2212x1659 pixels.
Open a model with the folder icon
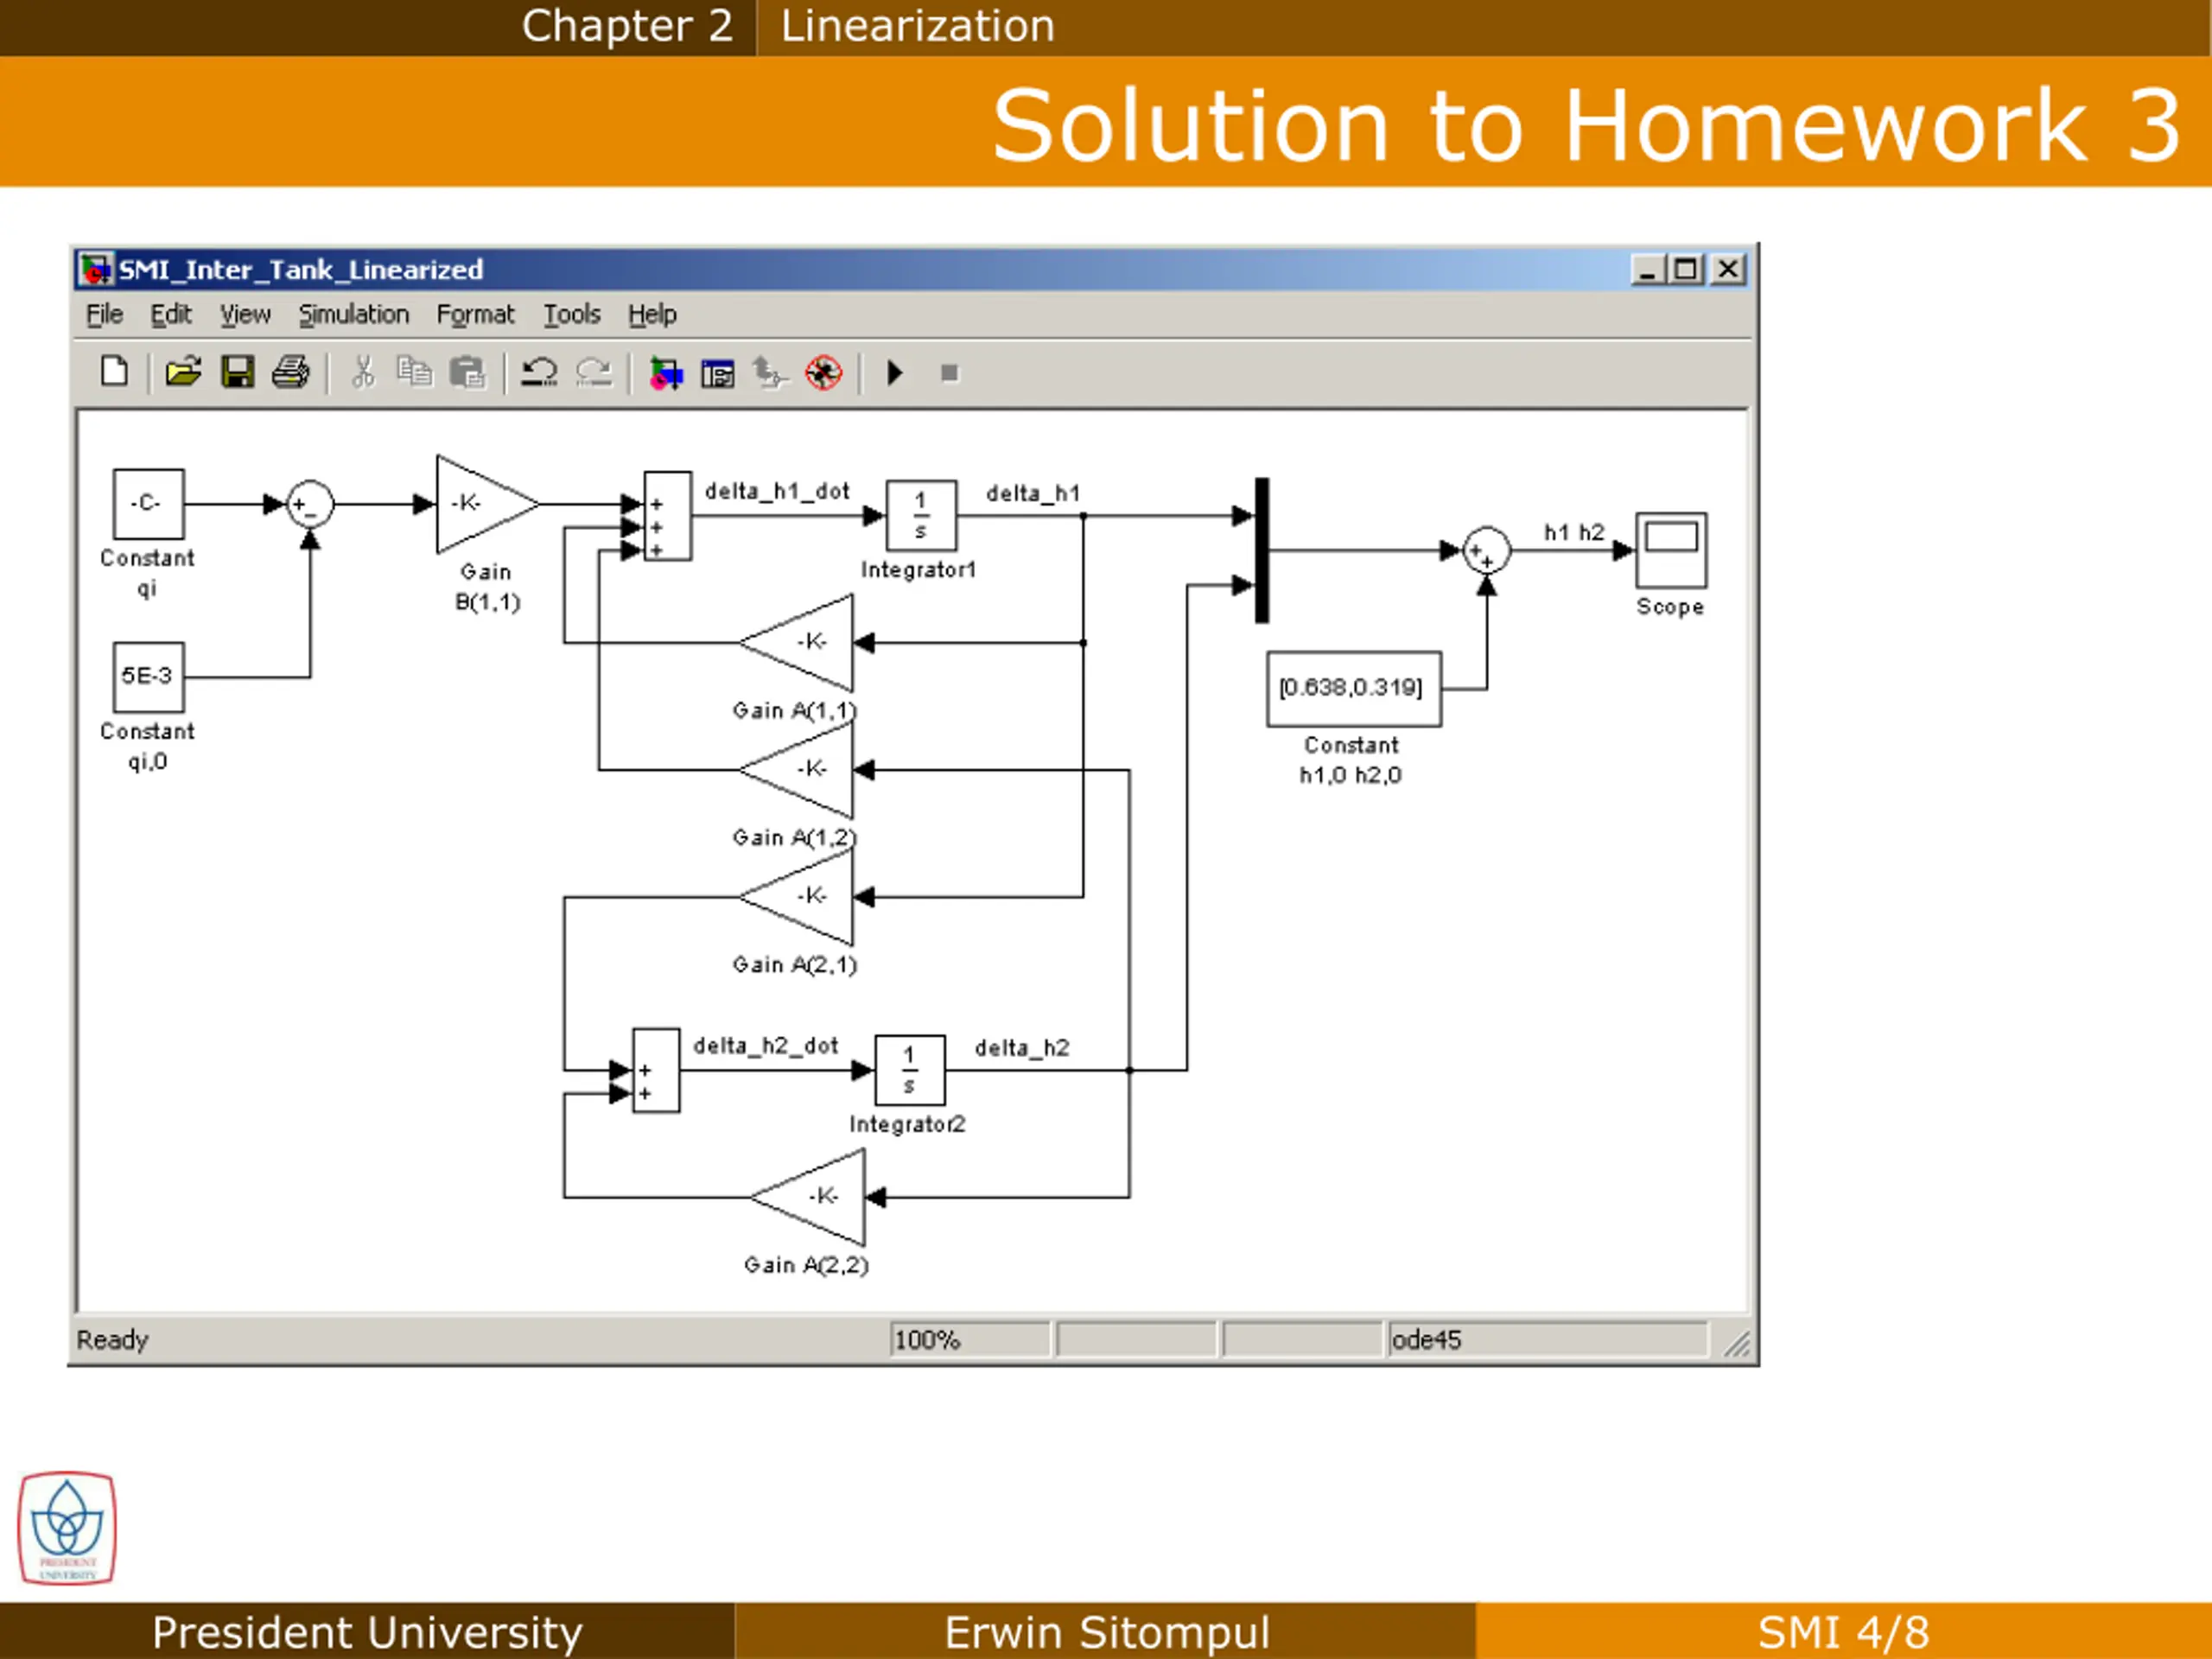(x=183, y=372)
